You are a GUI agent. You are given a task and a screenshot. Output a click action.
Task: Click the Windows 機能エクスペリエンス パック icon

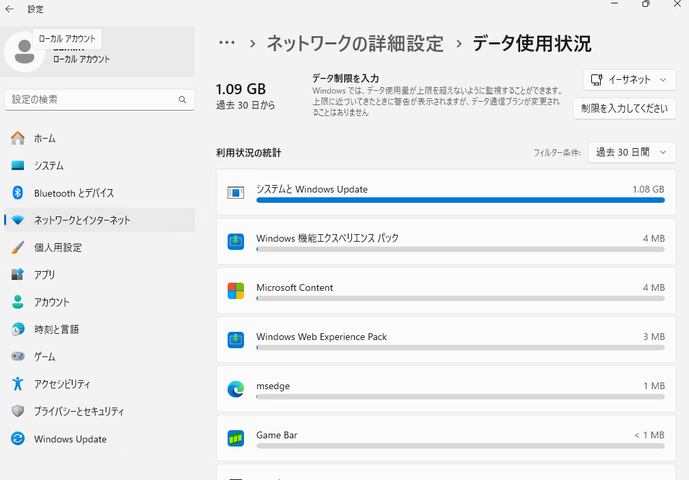(x=236, y=242)
